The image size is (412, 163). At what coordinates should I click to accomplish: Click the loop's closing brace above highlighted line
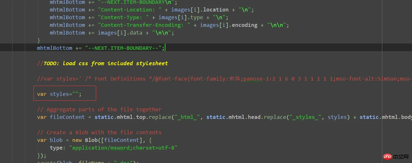click(39, 40)
